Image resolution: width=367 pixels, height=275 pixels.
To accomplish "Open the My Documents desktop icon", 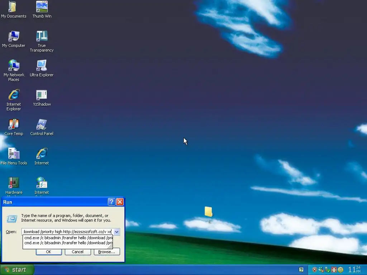I will point(14,9).
